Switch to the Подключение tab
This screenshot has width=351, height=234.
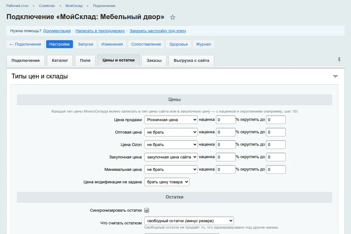25,61
